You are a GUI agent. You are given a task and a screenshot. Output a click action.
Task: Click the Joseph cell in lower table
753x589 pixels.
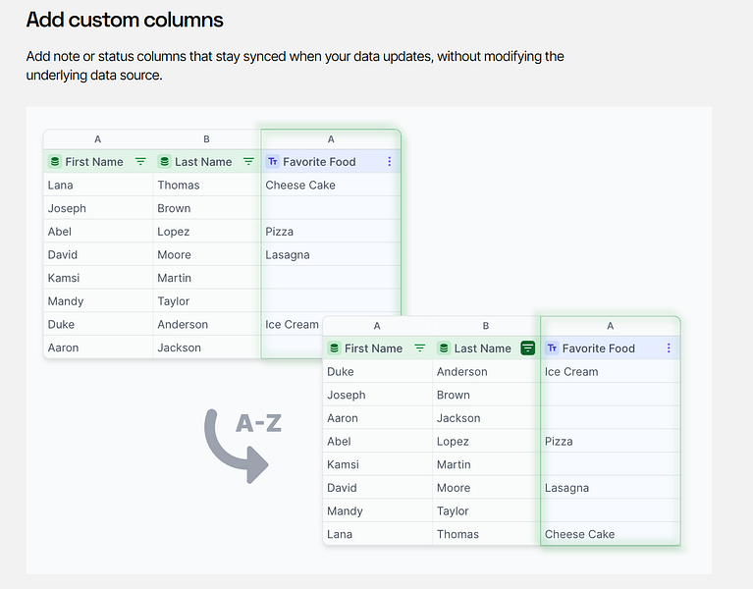click(378, 395)
